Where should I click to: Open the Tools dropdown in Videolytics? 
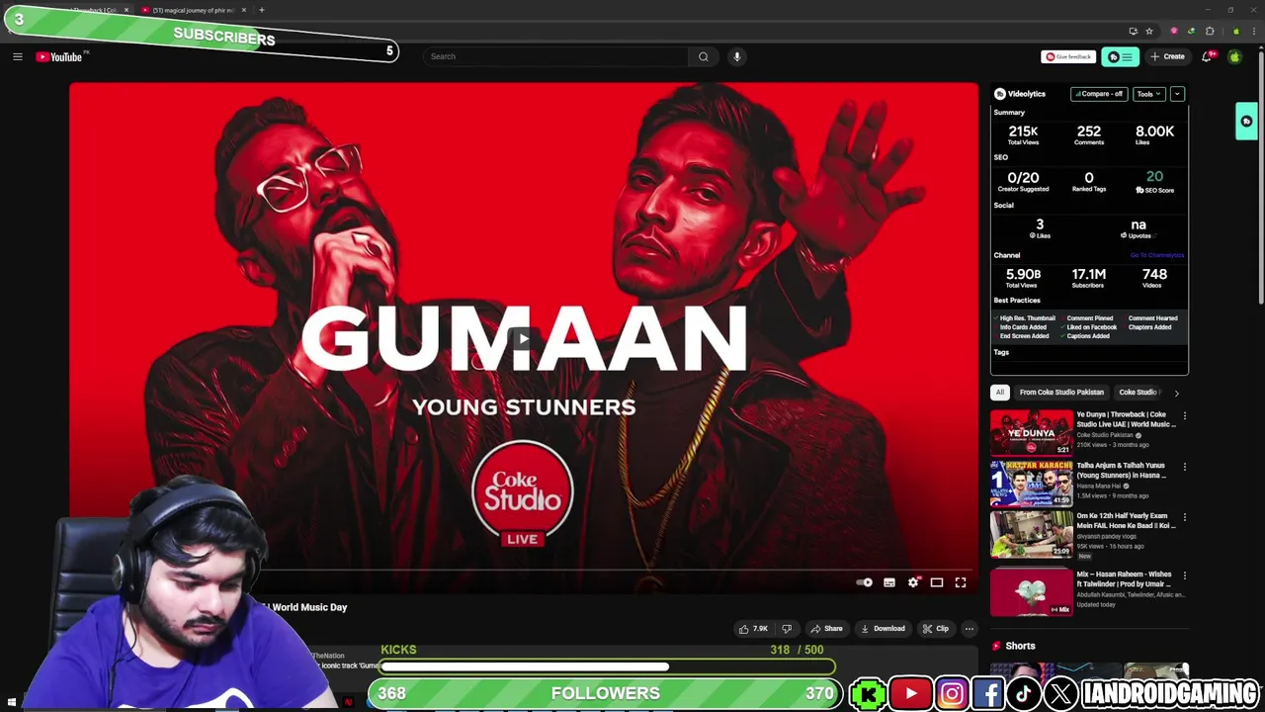[1147, 94]
